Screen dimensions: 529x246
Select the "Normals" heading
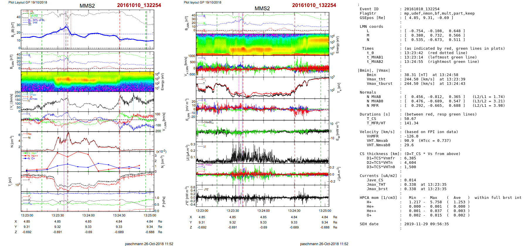point(368,92)
